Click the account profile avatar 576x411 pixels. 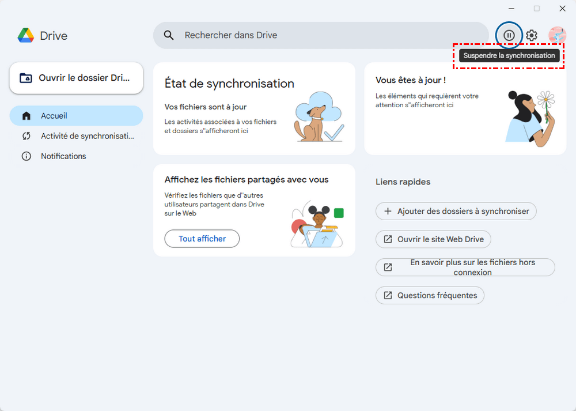coord(557,35)
